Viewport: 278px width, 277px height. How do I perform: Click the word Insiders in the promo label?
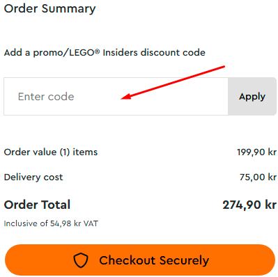click(x=121, y=52)
